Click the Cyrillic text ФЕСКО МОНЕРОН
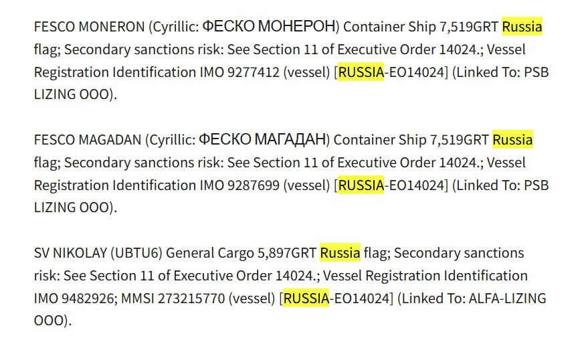 pos(270,27)
